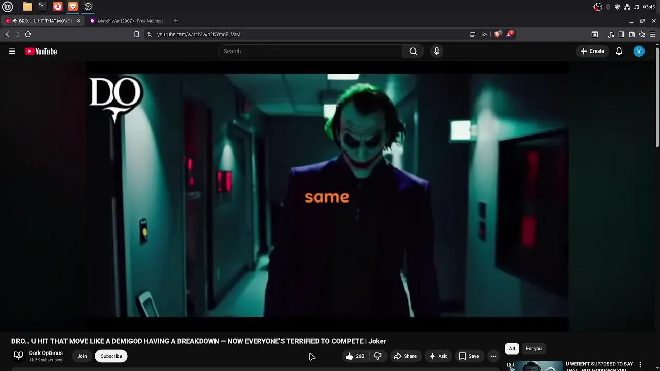Open Dark Optimus channel avatar

point(19,356)
